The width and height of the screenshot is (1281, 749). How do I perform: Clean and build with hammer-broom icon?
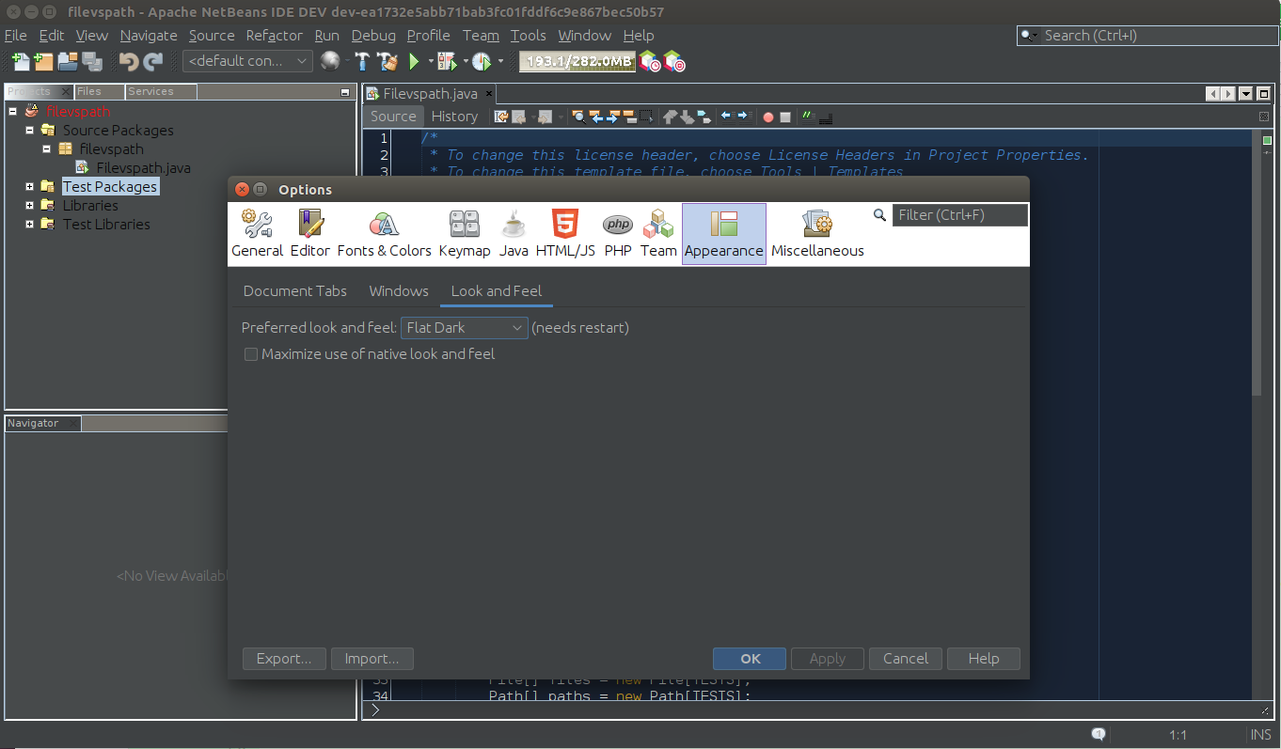(x=387, y=62)
